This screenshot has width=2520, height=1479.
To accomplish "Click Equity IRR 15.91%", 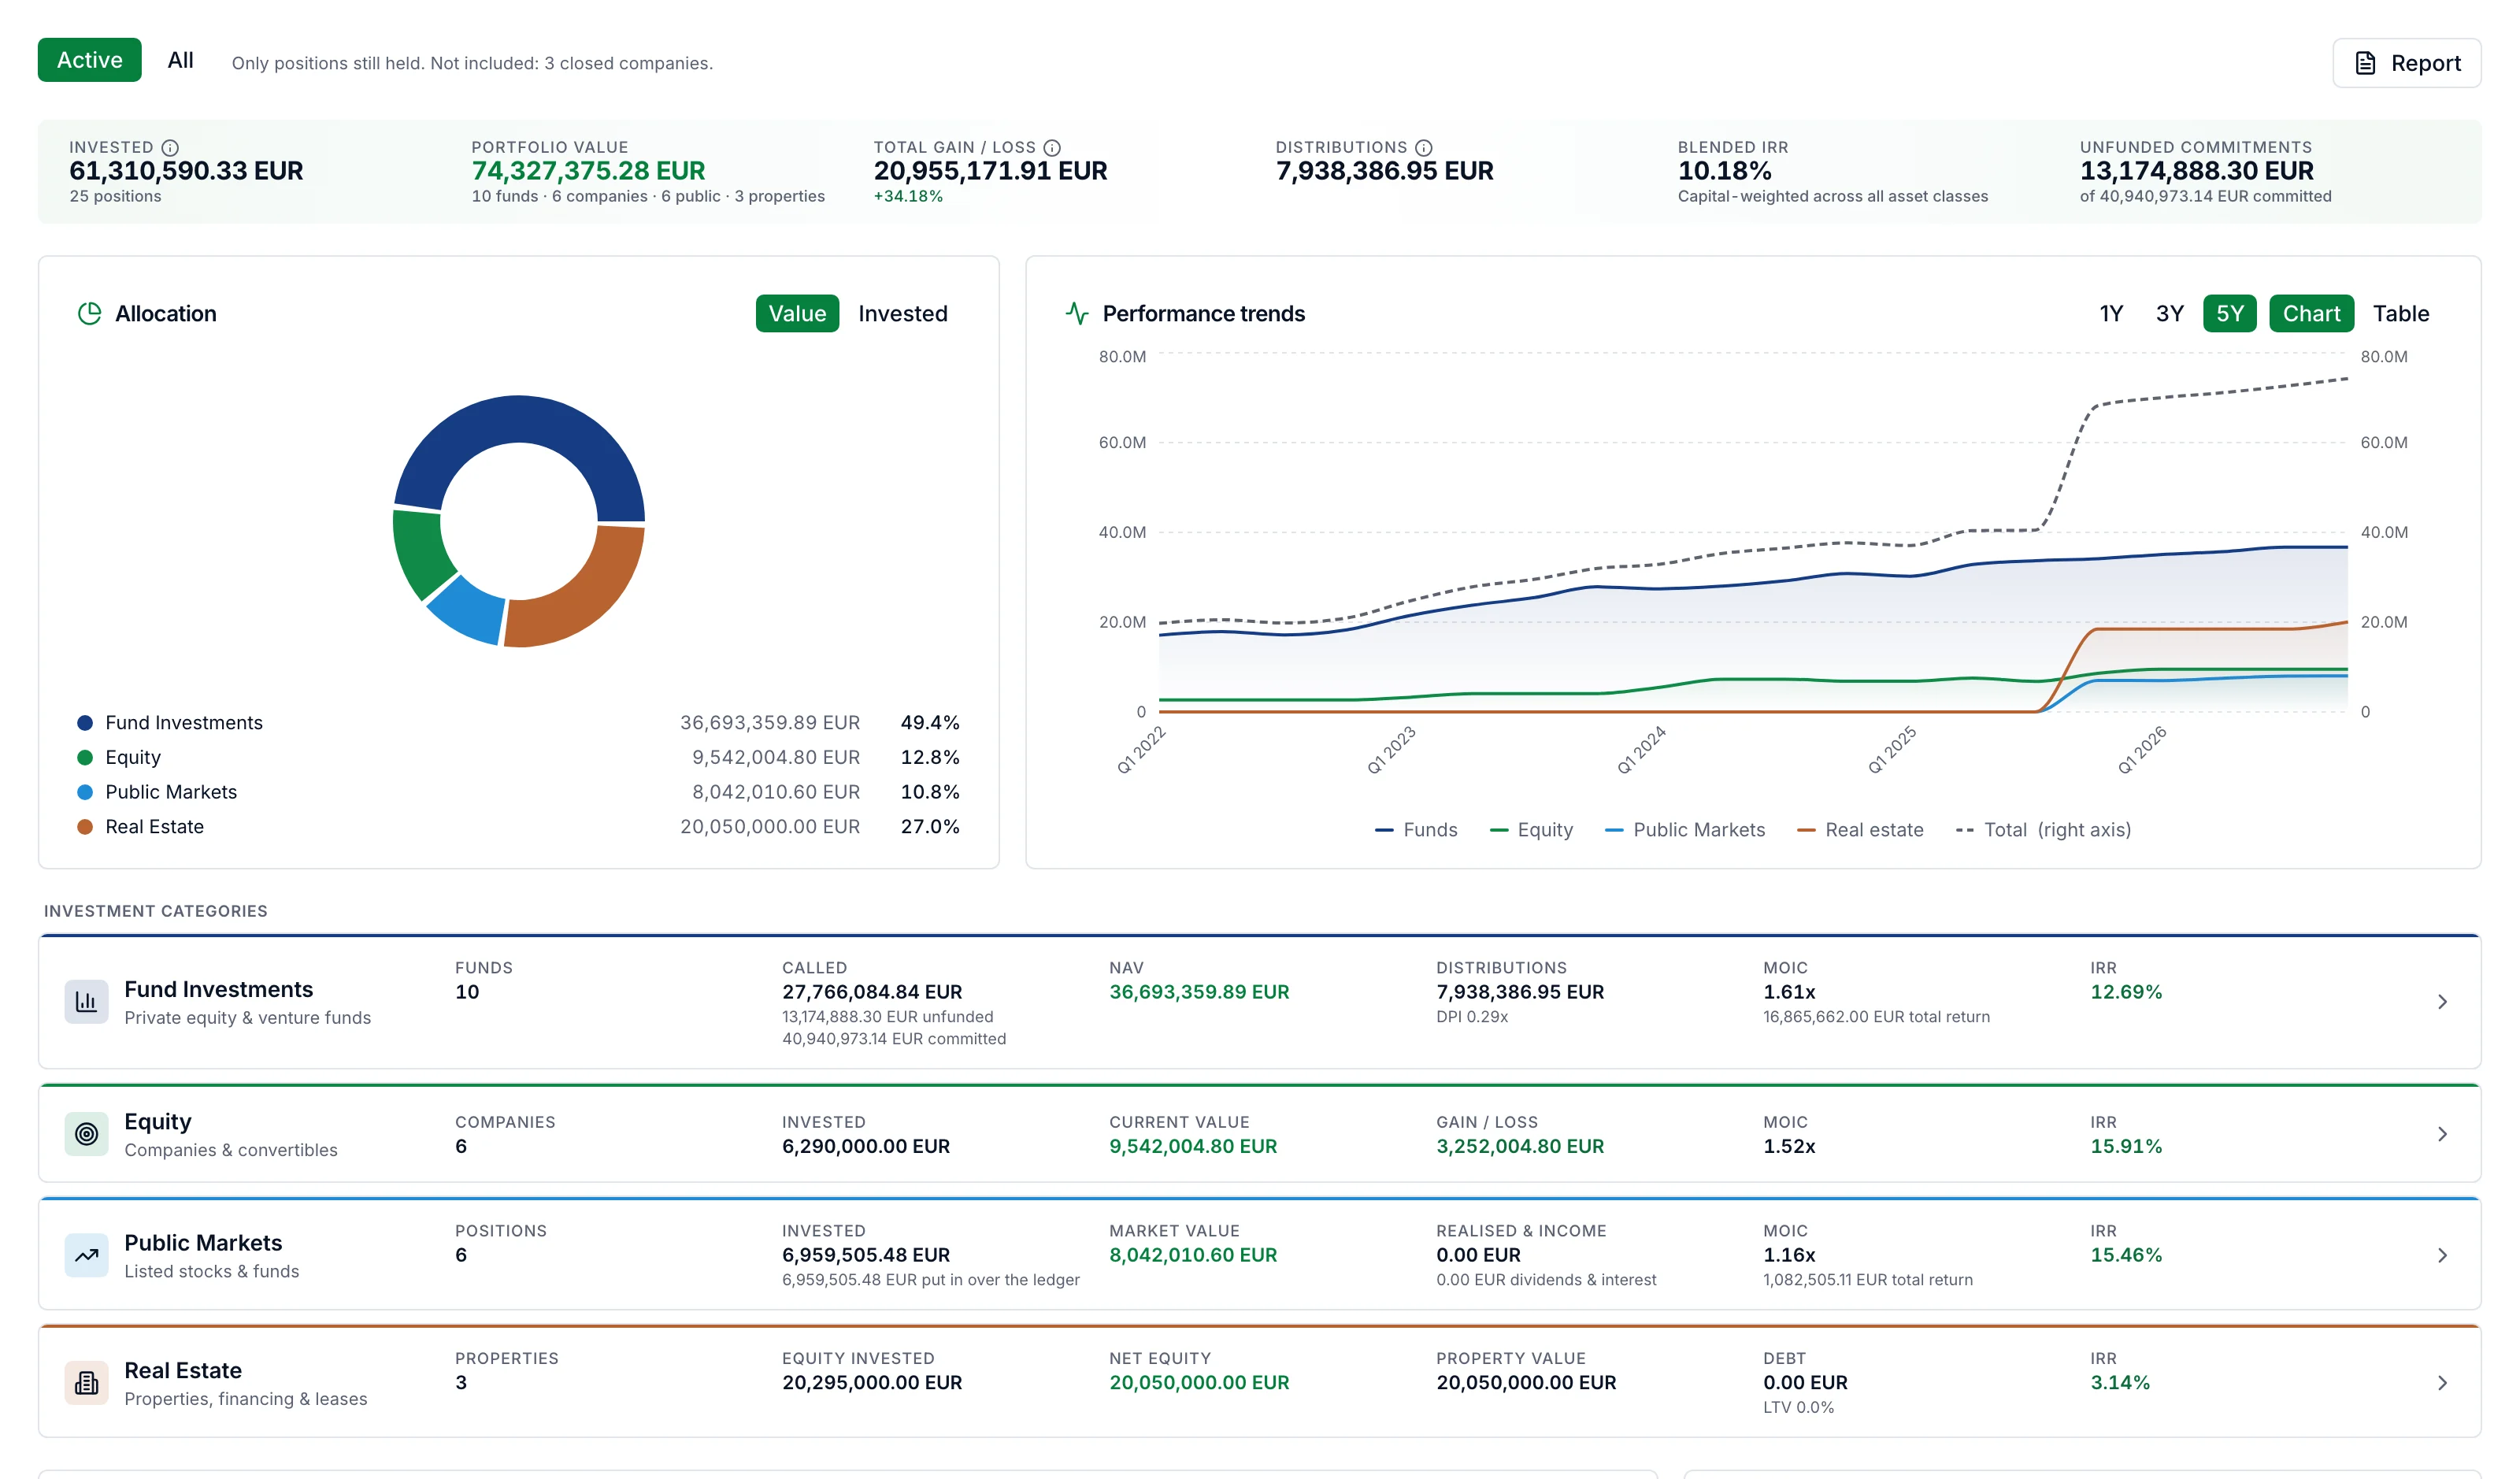I will point(2126,1146).
